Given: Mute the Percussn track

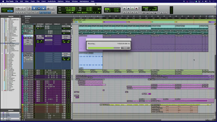Looking at the screenshot, I should tap(32, 38).
